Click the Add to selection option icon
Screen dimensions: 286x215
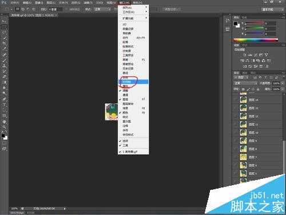pos(23,9)
